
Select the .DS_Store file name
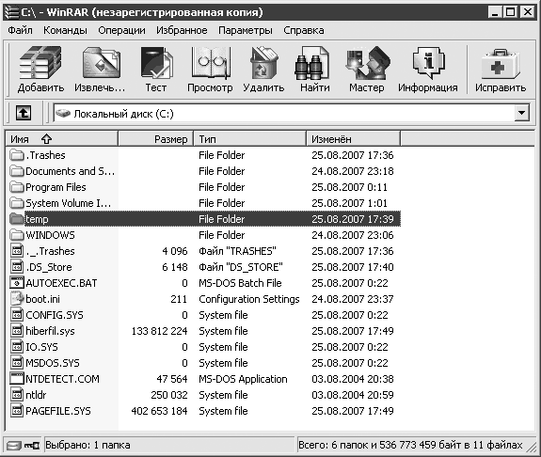(49, 267)
